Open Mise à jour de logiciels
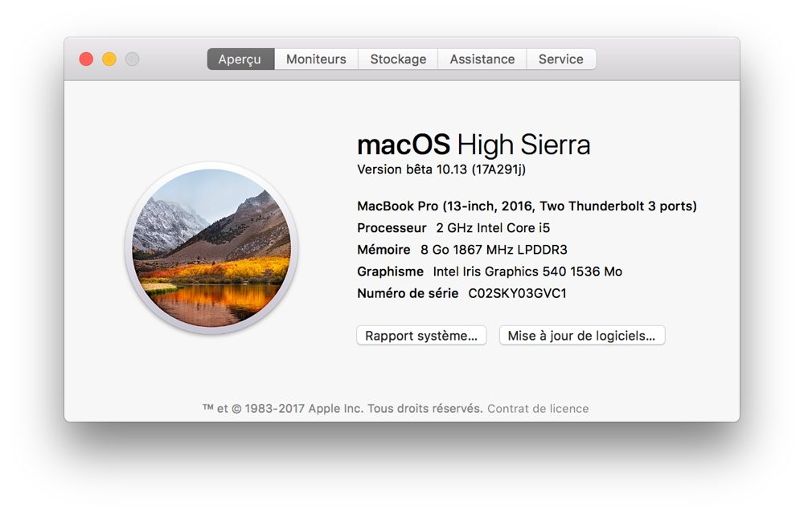The image size is (804, 514). [x=581, y=336]
